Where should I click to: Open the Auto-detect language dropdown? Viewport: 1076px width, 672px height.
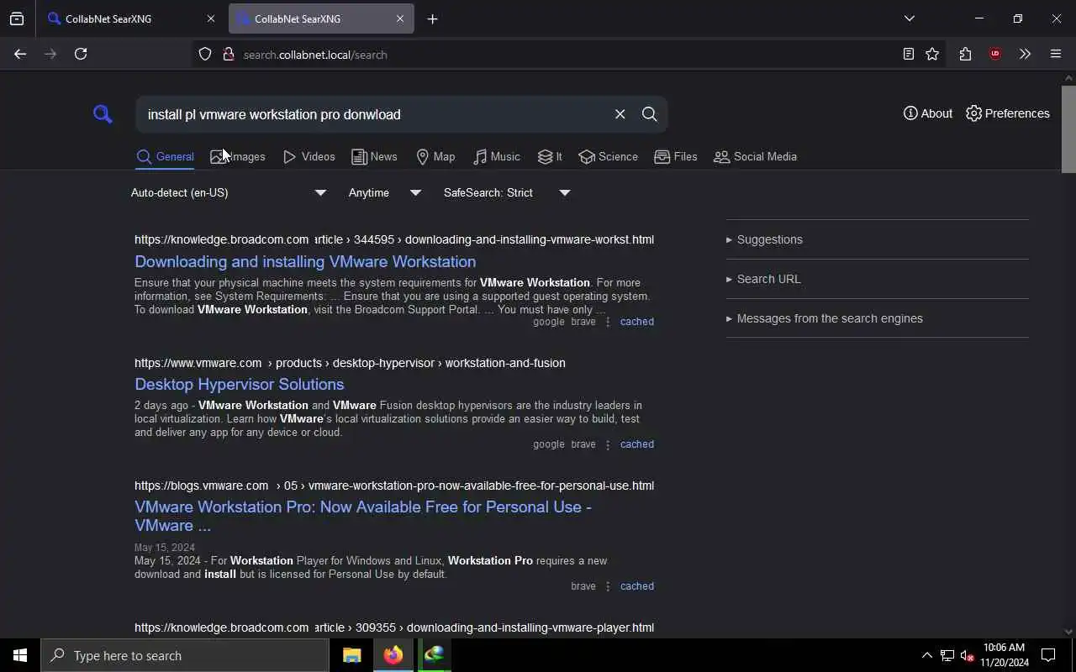tap(229, 192)
